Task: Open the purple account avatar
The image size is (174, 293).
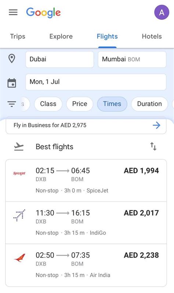Action: [162, 12]
